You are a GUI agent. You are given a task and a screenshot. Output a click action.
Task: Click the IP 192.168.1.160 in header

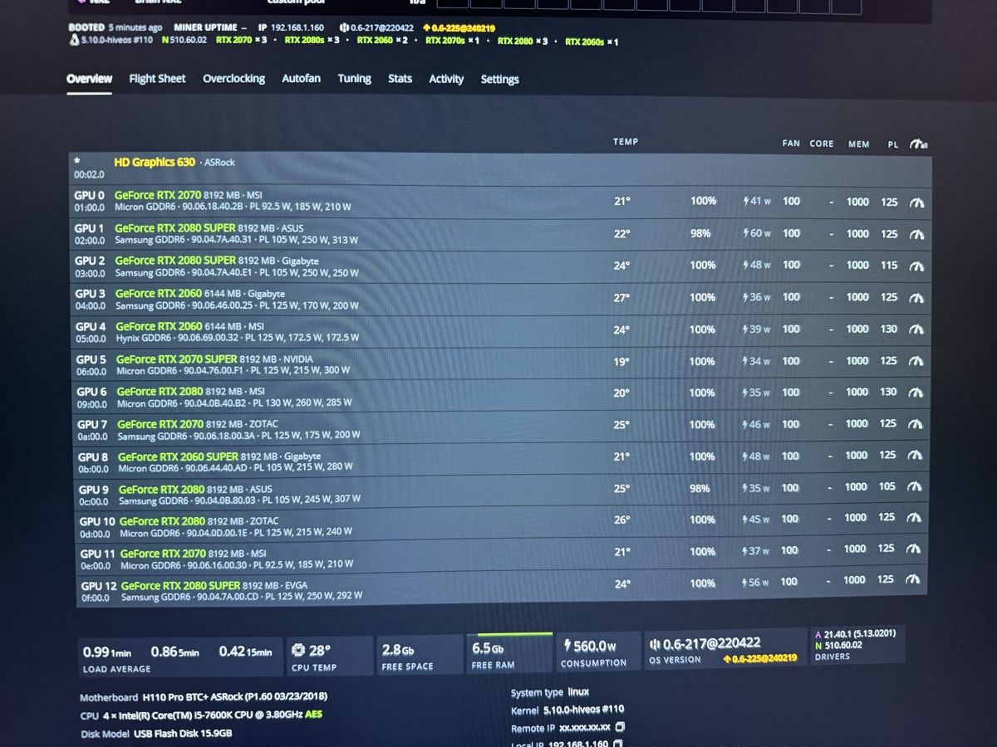pos(292,27)
